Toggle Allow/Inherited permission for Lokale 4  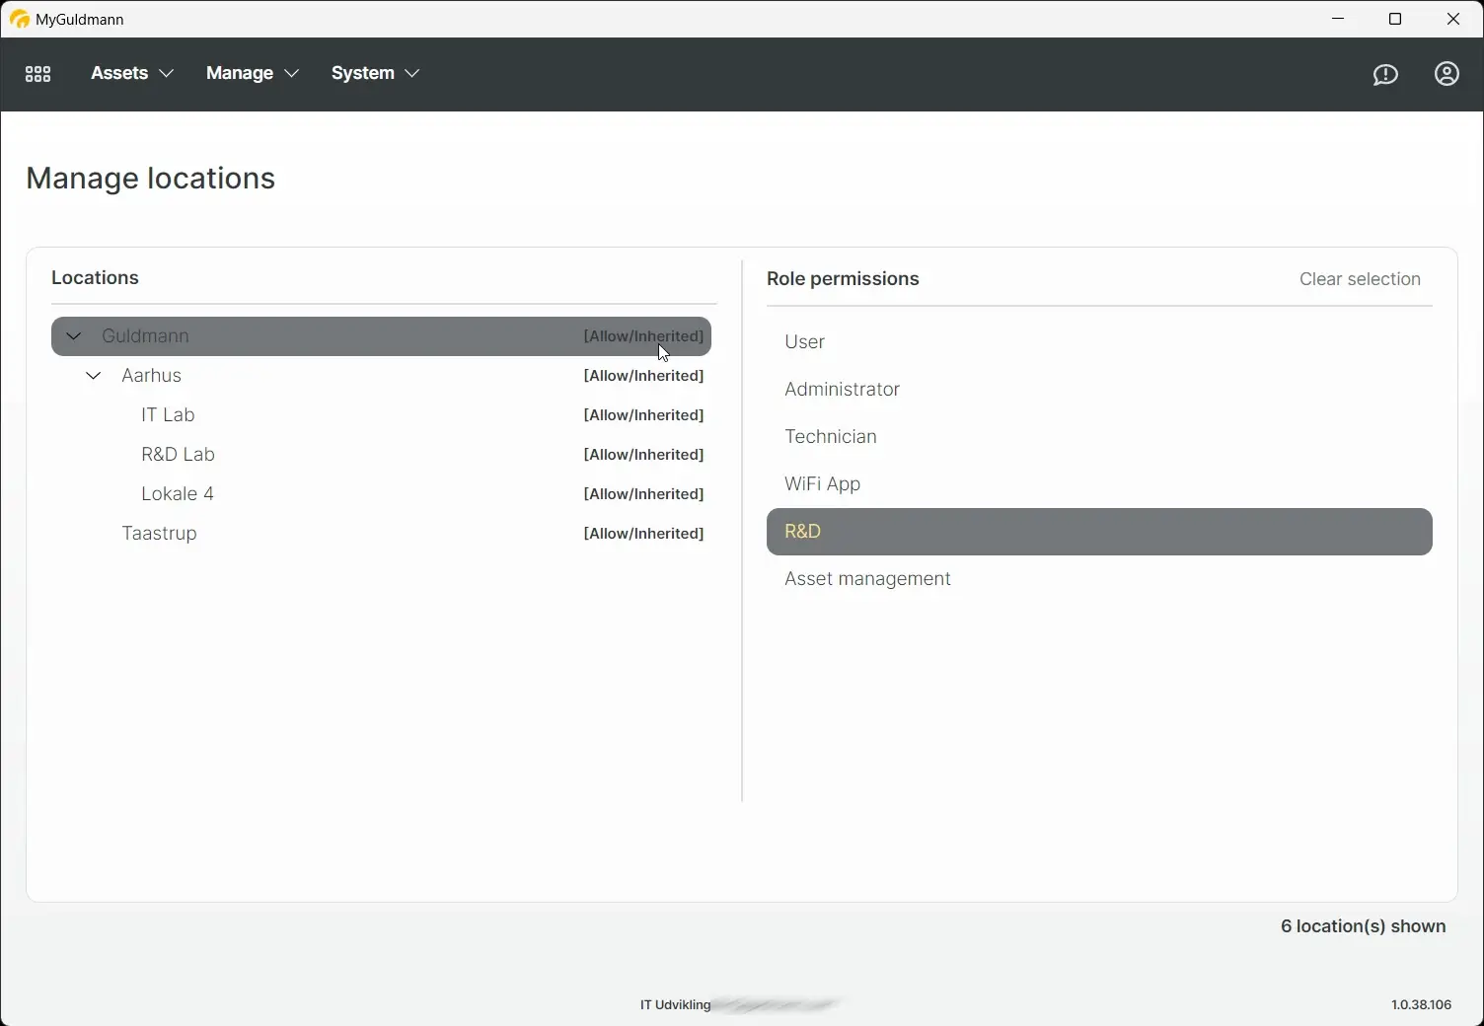(642, 493)
